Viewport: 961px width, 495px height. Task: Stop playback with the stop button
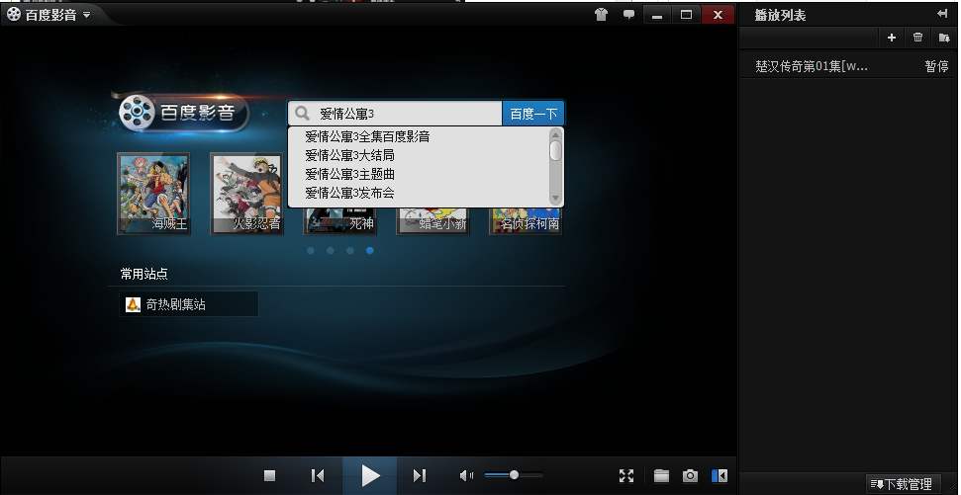tap(269, 475)
